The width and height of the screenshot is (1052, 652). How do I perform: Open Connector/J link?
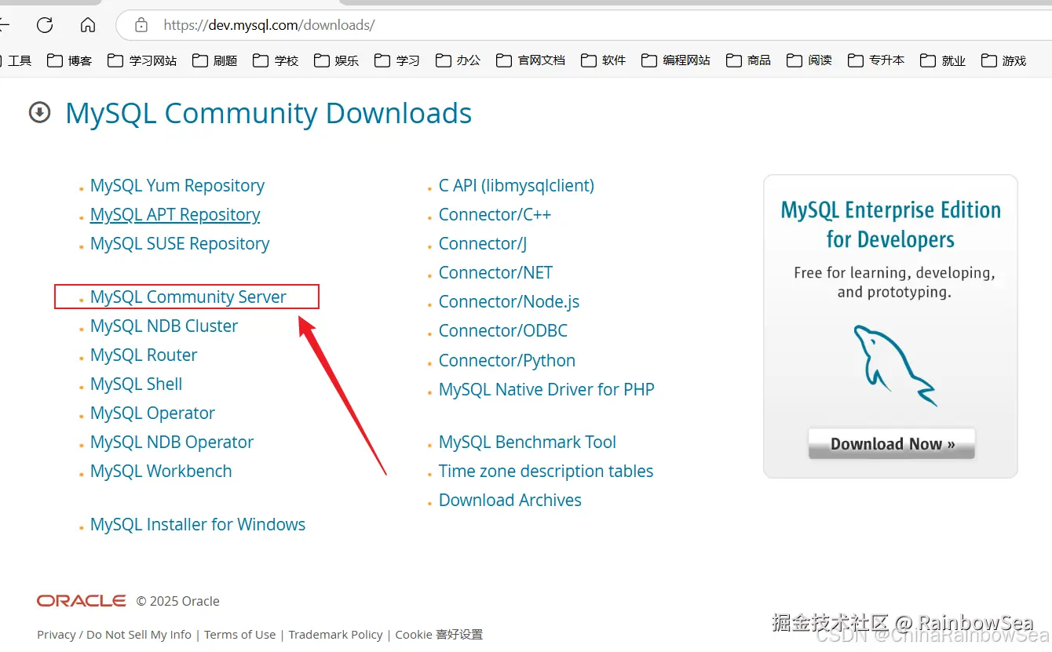pyautogui.click(x=483, y=244)
